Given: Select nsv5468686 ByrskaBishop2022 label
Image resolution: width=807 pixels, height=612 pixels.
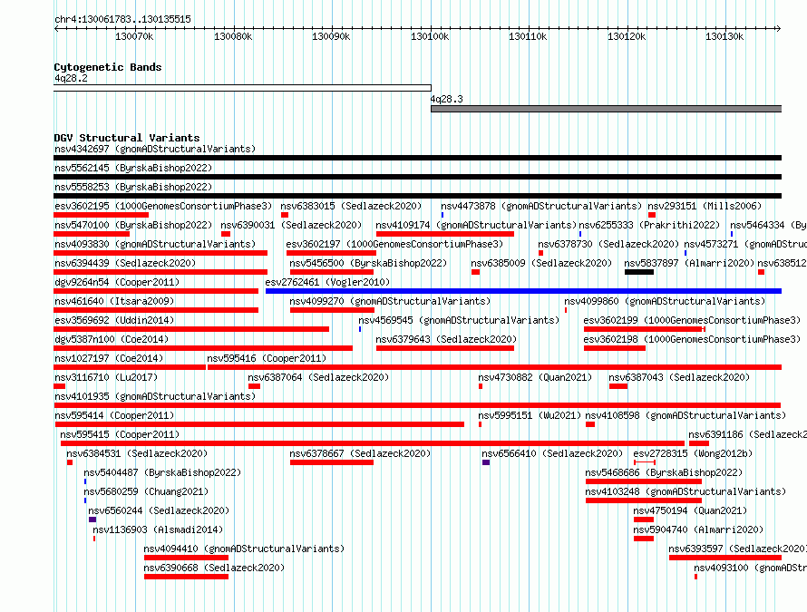Looking at the screenshot, I should [x=664, y=473].
